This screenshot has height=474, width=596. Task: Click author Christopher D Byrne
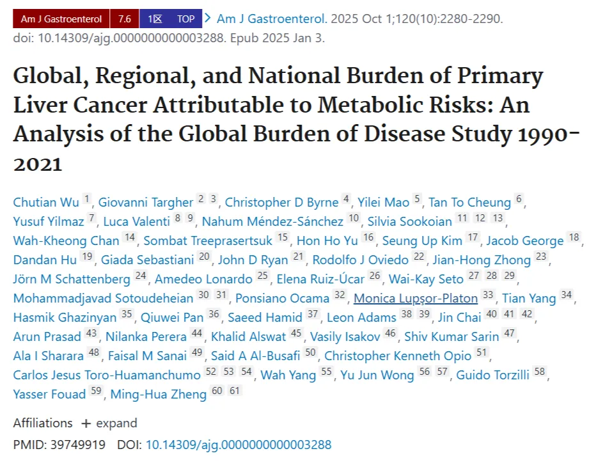(281, 202)
